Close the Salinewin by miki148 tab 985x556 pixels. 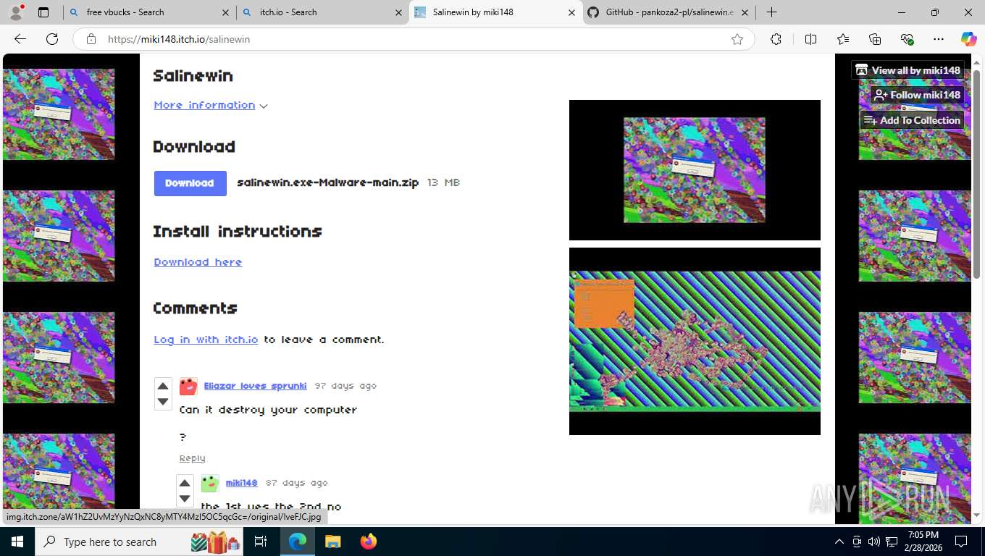(571, 12)
